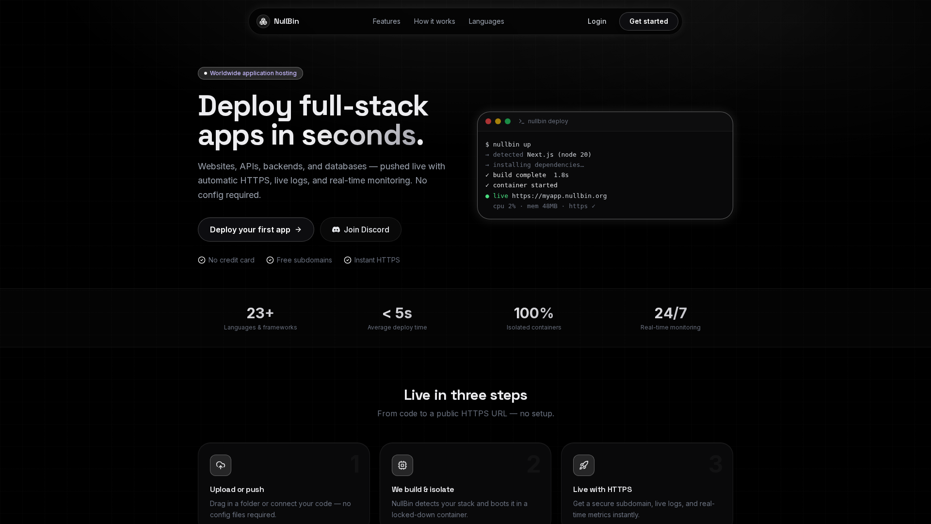Click the Join Discord button

(x=361, y=229)
